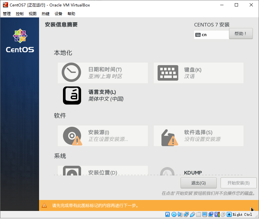
Task: Open the 设备 menu
Action: [58, 14]
